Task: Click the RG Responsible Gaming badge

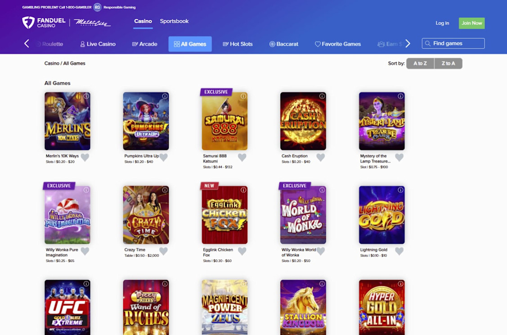Action: 97,7
